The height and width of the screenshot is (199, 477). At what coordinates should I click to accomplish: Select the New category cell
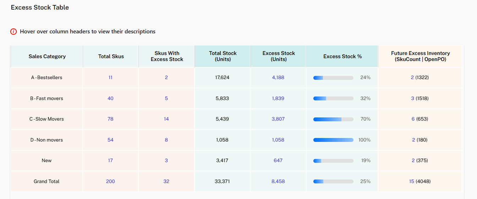[46, 160]
